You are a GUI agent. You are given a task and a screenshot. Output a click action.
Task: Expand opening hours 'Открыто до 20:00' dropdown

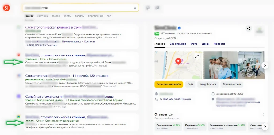[166, 38]
